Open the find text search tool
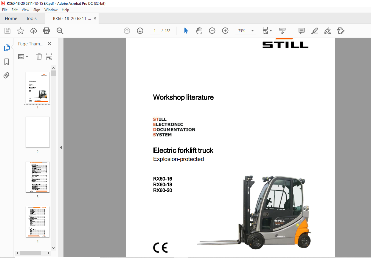 point(60,31)
